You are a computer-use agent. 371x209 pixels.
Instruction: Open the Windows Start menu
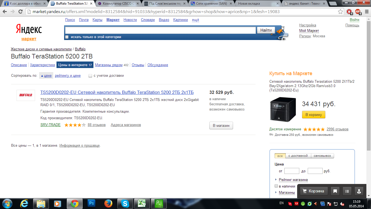point(7,203)
